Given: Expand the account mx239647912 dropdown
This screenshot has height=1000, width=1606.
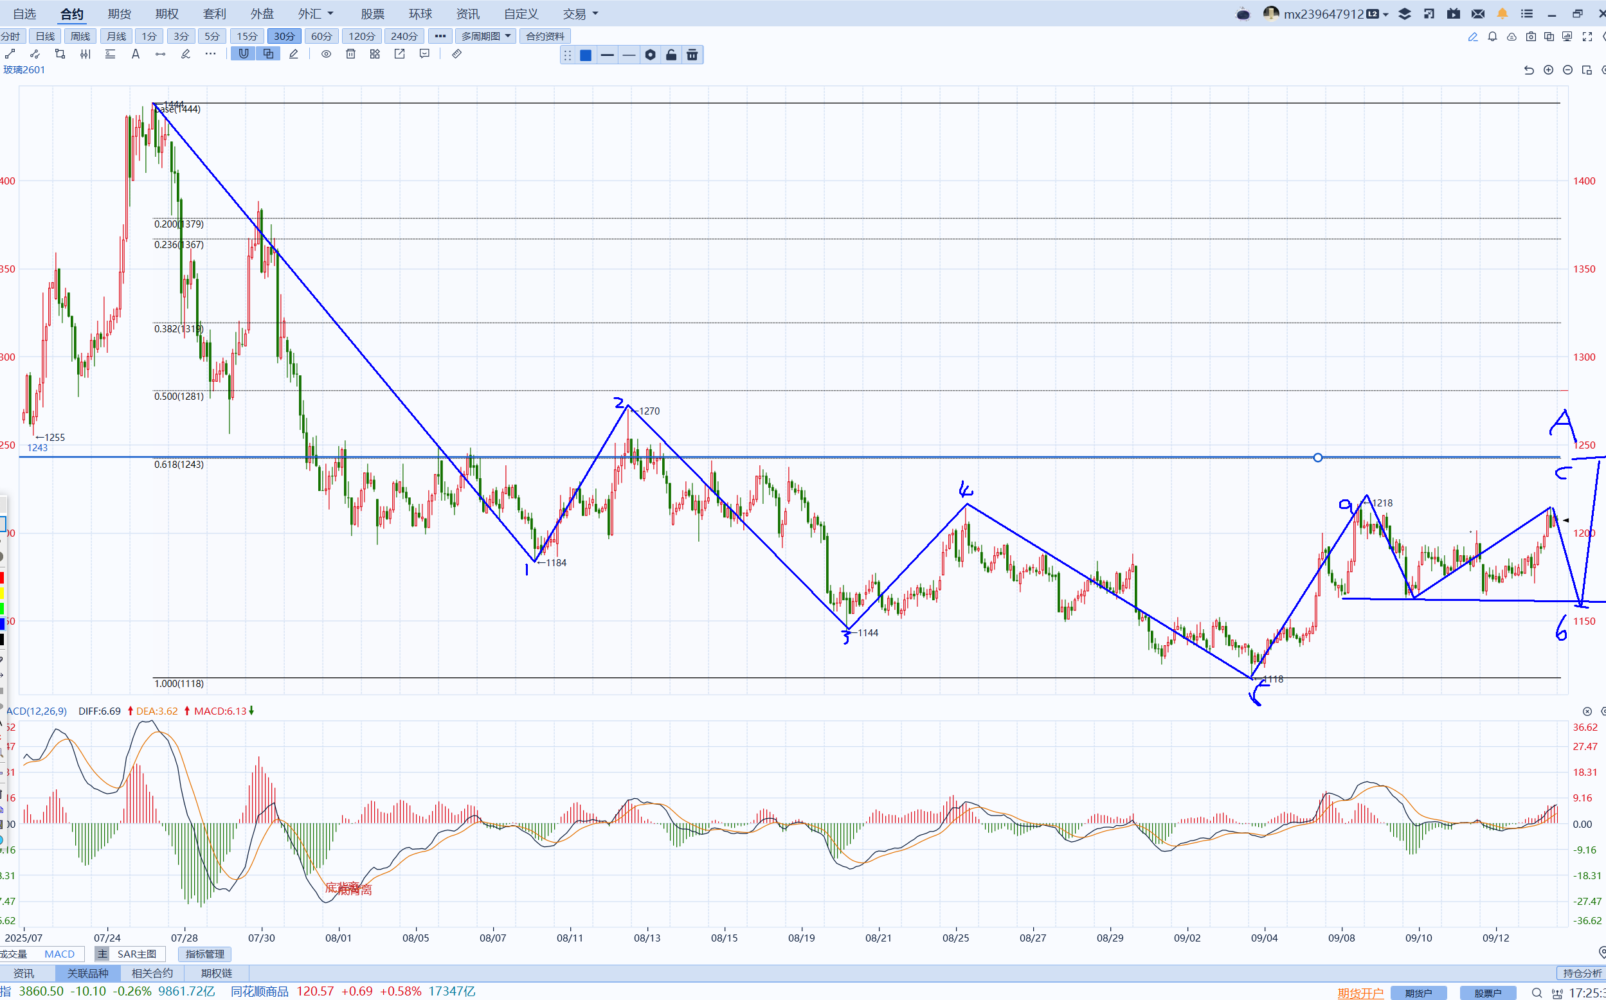Looking at the screenshot, I should click(x=1385, y=14).
